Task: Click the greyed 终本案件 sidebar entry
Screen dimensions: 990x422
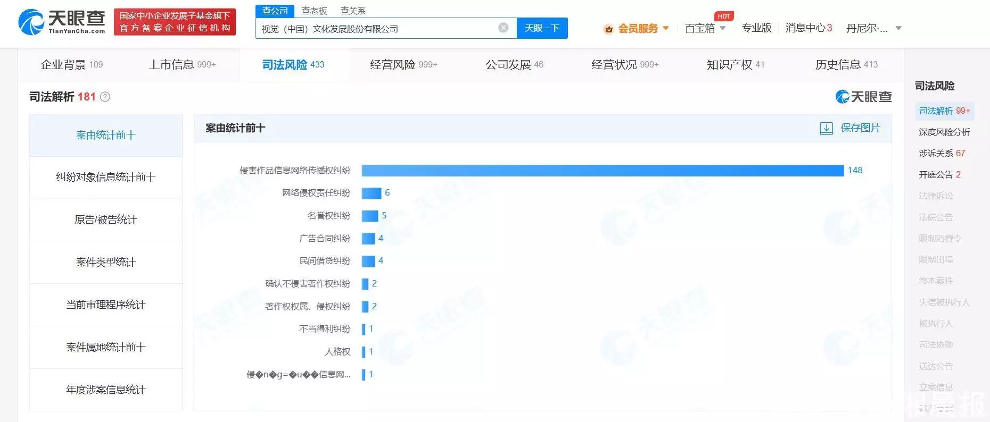Action: [x=936, y=281]
